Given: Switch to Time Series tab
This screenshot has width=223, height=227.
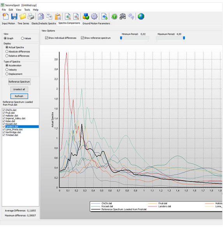Looking at the screenshot, I should pyautogui.click(x=23, y=23).
